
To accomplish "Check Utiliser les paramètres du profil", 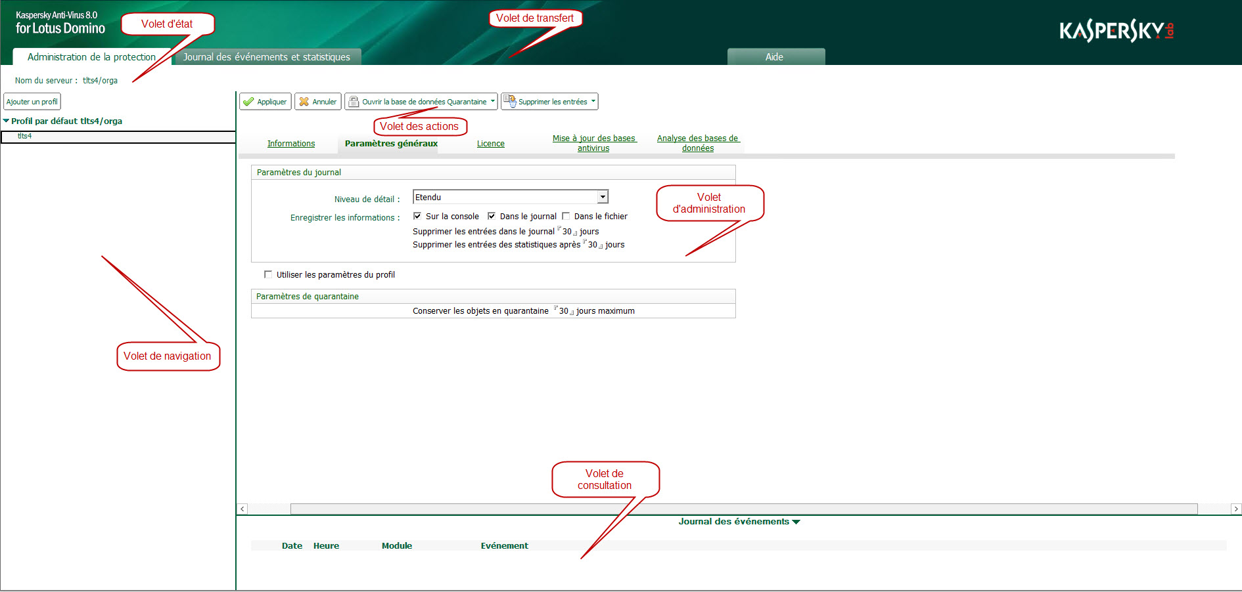I will [268, 274].
